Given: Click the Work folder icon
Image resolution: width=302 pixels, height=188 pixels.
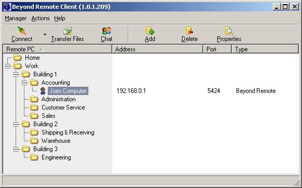Looking at the screenshot, I should (x=18, y=66).
